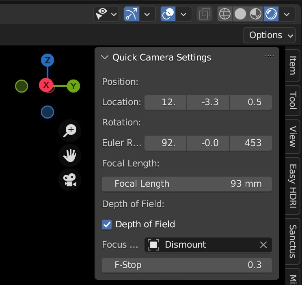Toggle the show gizmo button
302x285 pixels.
point(132,14)
